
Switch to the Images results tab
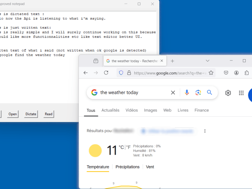click(151, 110)
